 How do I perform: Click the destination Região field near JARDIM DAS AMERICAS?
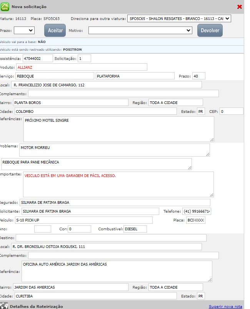175,287
